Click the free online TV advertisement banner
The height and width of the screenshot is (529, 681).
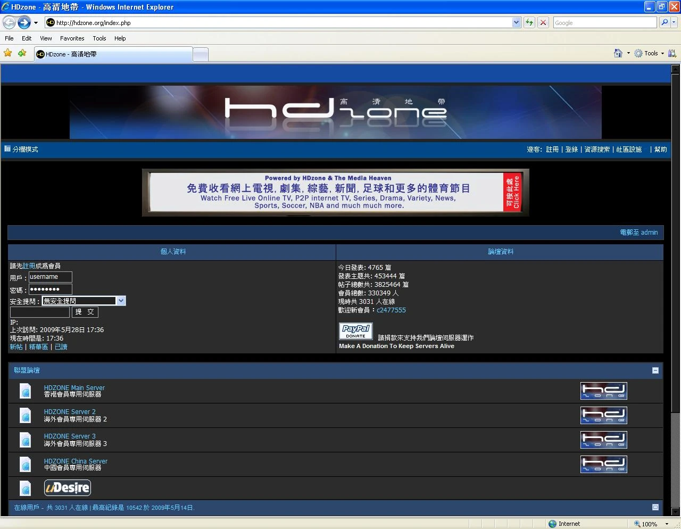(x=336, y=193)
